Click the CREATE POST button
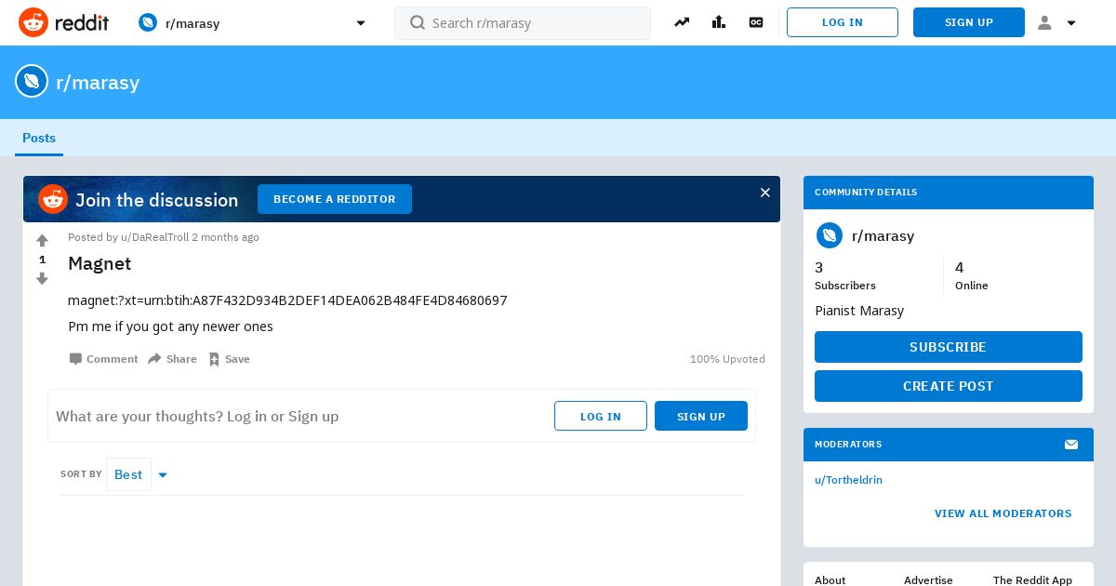1116x586 pixels. click(949, 386)
